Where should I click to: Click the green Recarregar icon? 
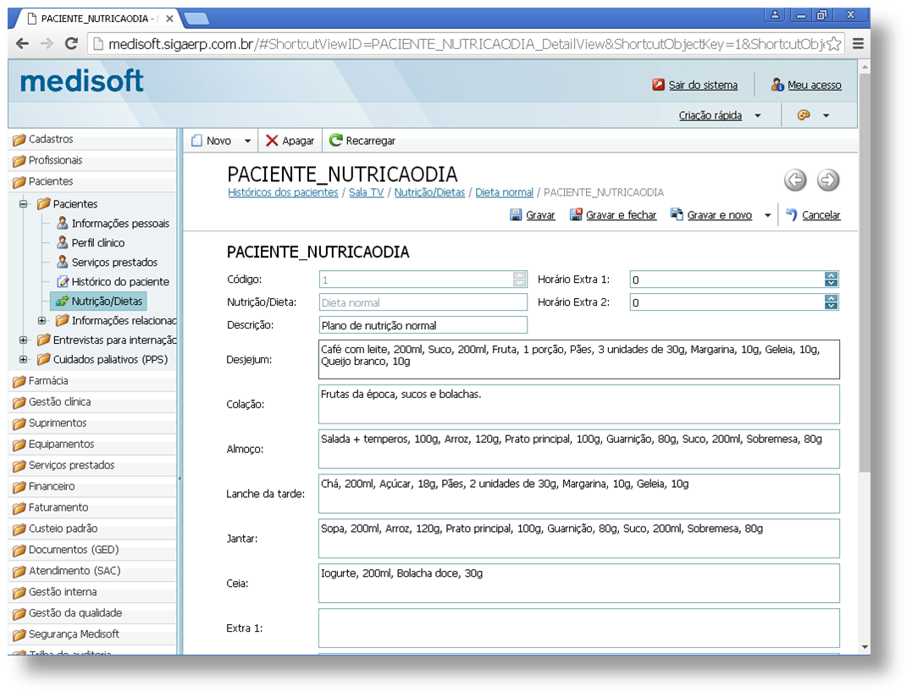(x=335, y=141)
